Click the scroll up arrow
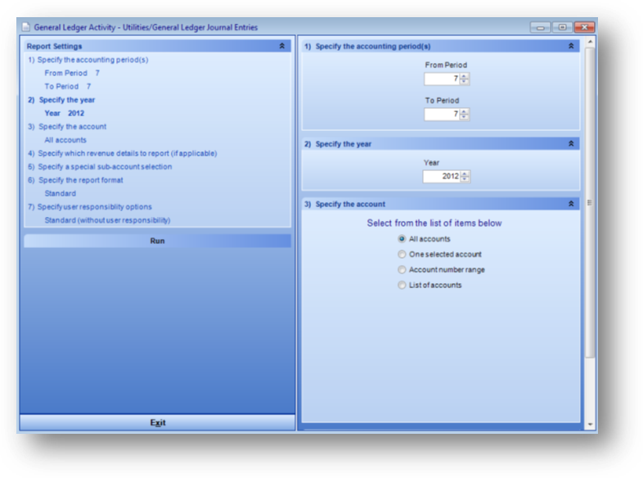643x478 pixels. click(590, 42)
